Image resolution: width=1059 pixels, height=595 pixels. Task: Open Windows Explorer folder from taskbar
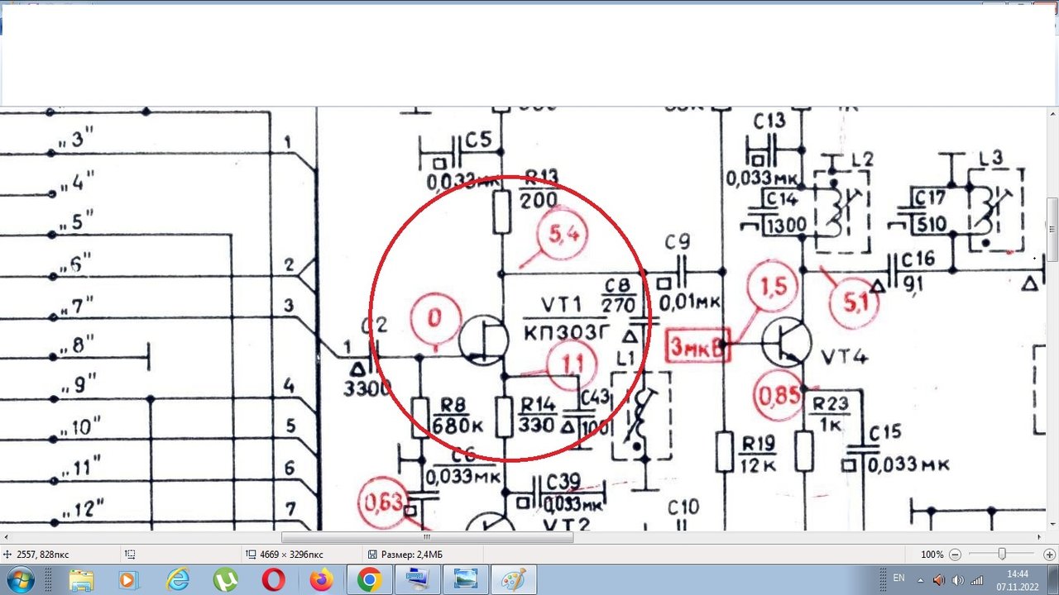click(81, 580)
